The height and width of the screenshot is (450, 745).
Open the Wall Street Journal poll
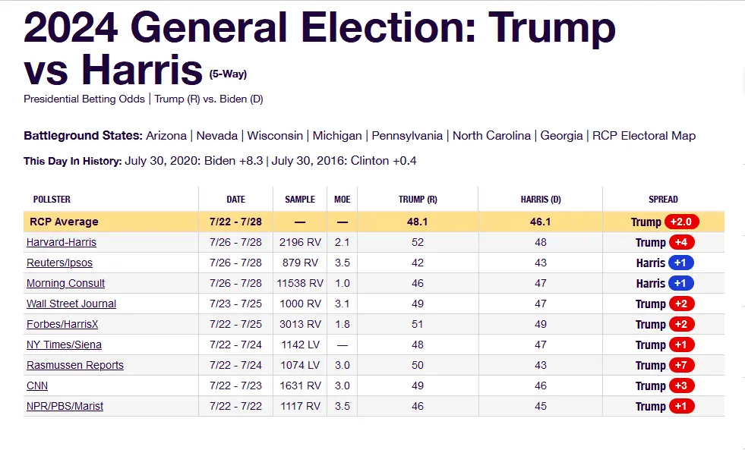[71, 304]
